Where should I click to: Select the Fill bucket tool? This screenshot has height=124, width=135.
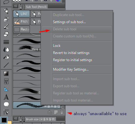click(6, 57)
